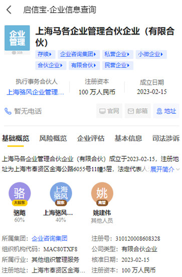Tap the view count eye icon
The image size is (182, 277).
14,53
